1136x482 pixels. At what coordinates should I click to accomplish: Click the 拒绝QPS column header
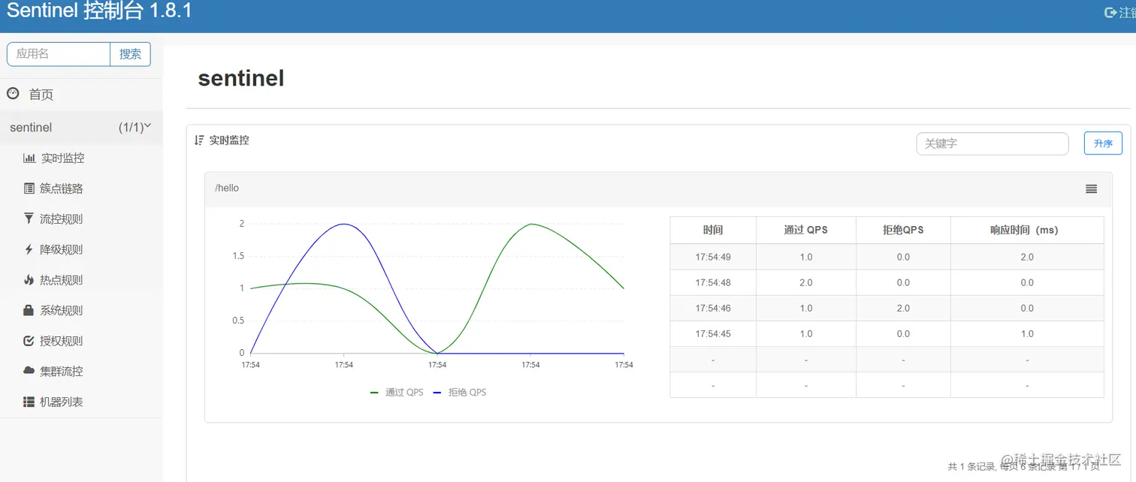pyautogui.click(x=903, y=230)
